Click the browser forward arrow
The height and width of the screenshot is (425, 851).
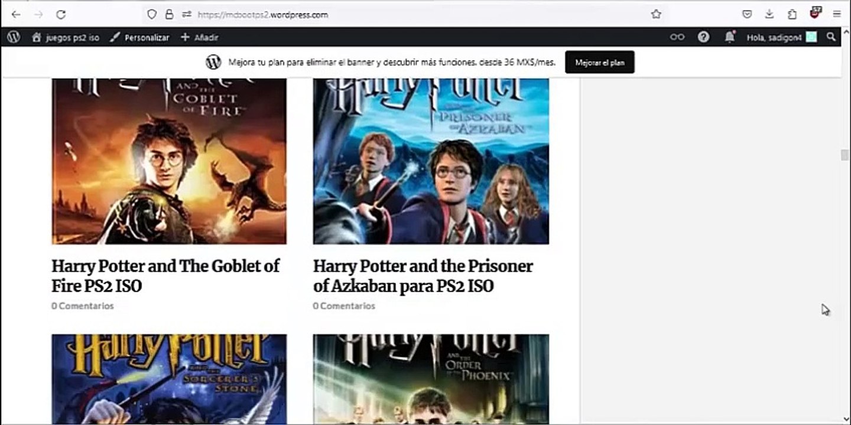38,15
